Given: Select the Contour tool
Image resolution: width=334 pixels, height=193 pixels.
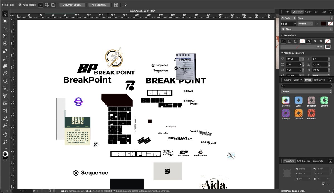Looking at the screenshot, I should pyautogui.click(x=5, y=44).
